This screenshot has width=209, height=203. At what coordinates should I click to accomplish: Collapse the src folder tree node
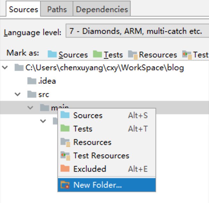click(x=18, y=94)
